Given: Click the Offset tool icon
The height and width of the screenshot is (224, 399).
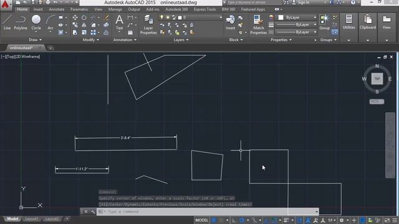Looking at the screenshot, I should (x=106, y=32).
